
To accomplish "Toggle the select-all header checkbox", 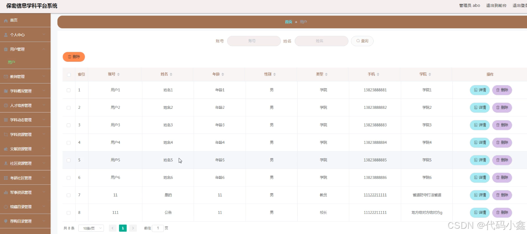I will click(69, 75).
